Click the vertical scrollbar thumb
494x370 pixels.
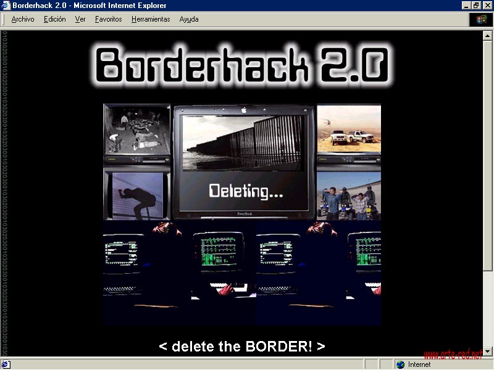click(x=488, y=154)
